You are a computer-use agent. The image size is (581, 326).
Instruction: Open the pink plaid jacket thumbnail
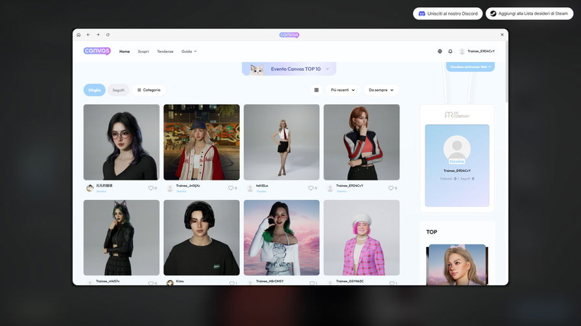tap(362, 237)
